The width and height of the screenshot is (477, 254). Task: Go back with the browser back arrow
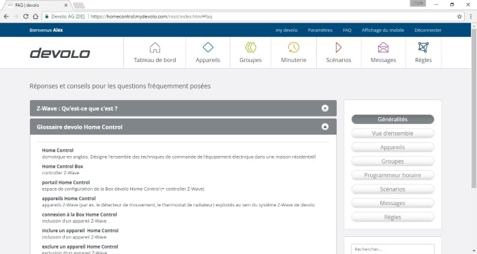pos(6,16)
